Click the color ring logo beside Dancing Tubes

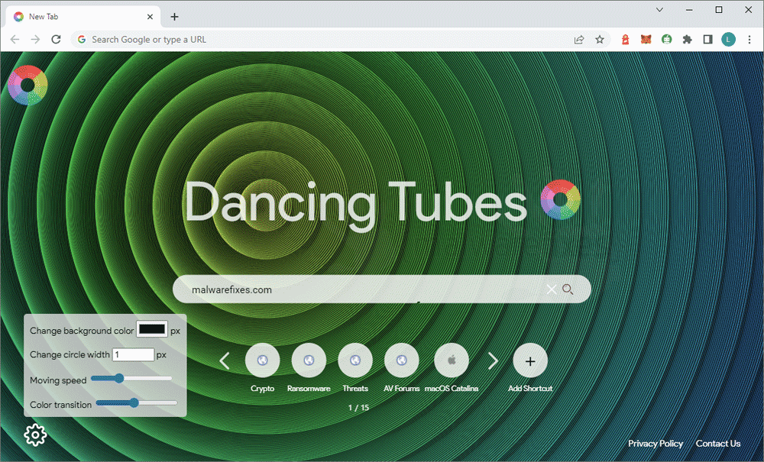560,199
